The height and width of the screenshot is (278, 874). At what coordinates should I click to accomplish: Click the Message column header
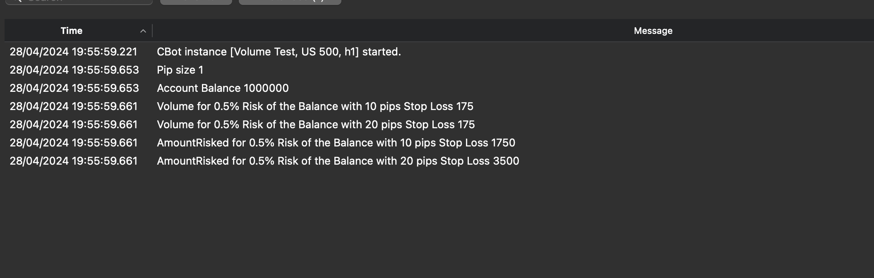[x=653, y=31]
